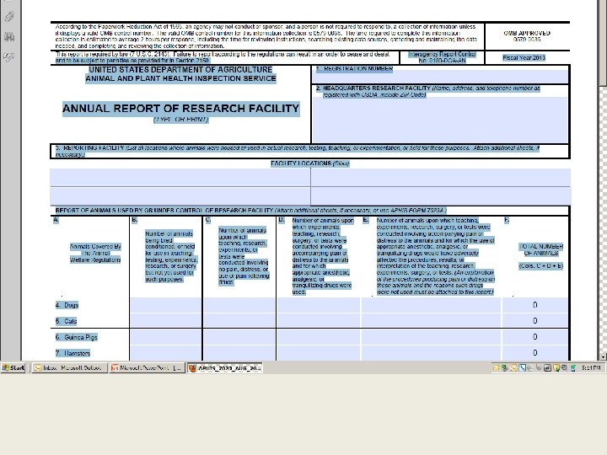Switch to Inbox - Microsoft Outlook taskbar item
This screenshot has height=455, width=607.
click(69, 367)
